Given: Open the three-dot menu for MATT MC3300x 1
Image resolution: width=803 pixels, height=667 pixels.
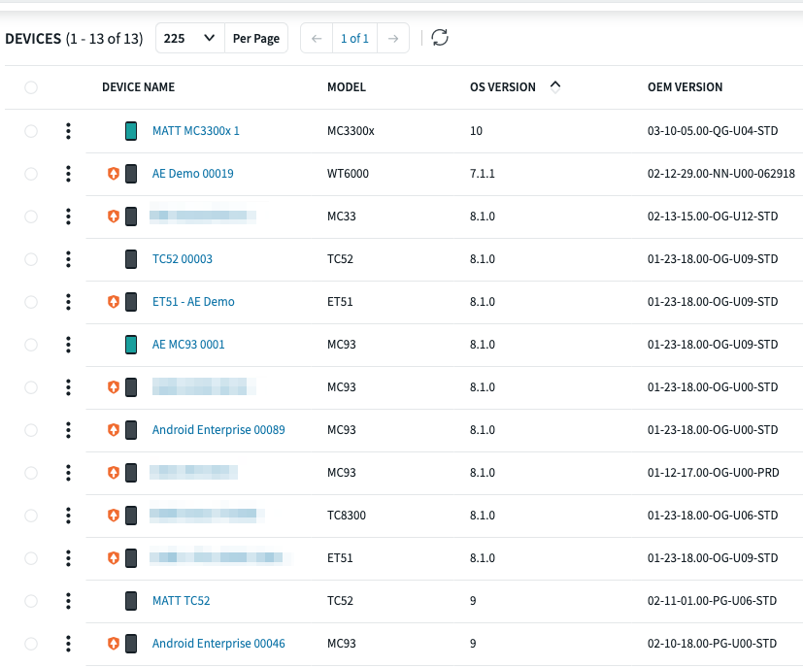Looking at the screenshot, I should click(x=68, y=131).
